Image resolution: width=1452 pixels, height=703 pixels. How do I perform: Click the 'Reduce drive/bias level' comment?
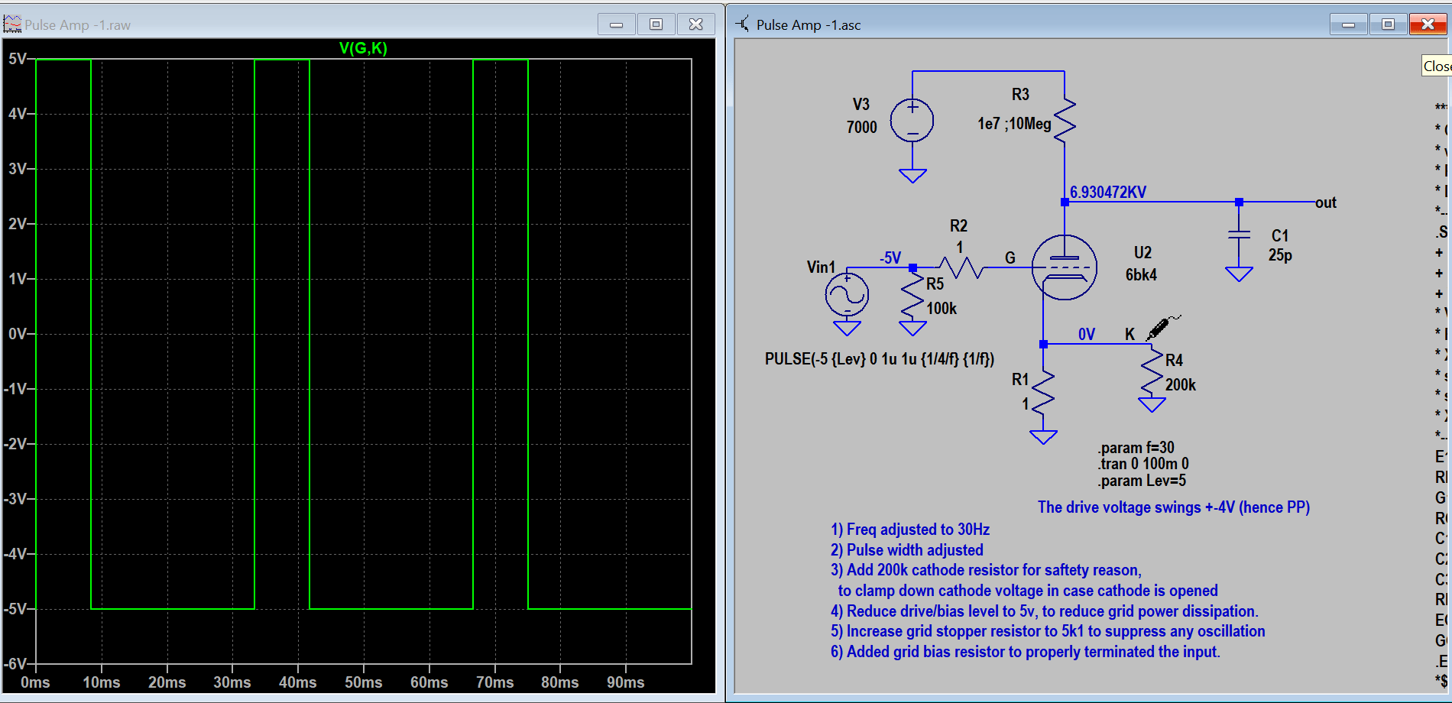[1045, 611]
